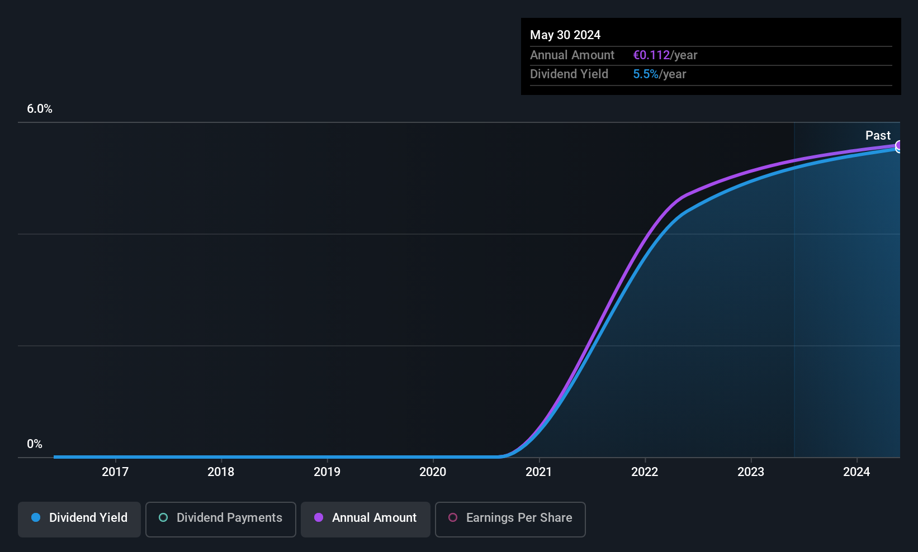Image resolution: width=918 pixels, height=552 pixels.
Task: Click the 2020 x-axis label
Action: [433, 472]
